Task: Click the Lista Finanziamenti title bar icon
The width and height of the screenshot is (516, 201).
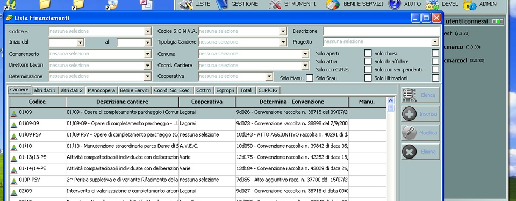Action: (9, 18)
